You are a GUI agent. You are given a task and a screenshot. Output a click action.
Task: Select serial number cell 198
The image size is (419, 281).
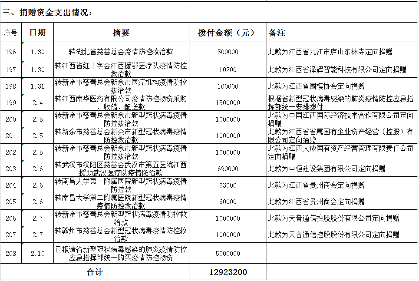coord(11,86)
